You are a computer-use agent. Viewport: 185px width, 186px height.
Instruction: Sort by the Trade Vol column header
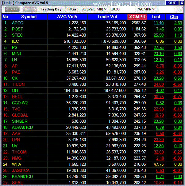coord(107,17)
